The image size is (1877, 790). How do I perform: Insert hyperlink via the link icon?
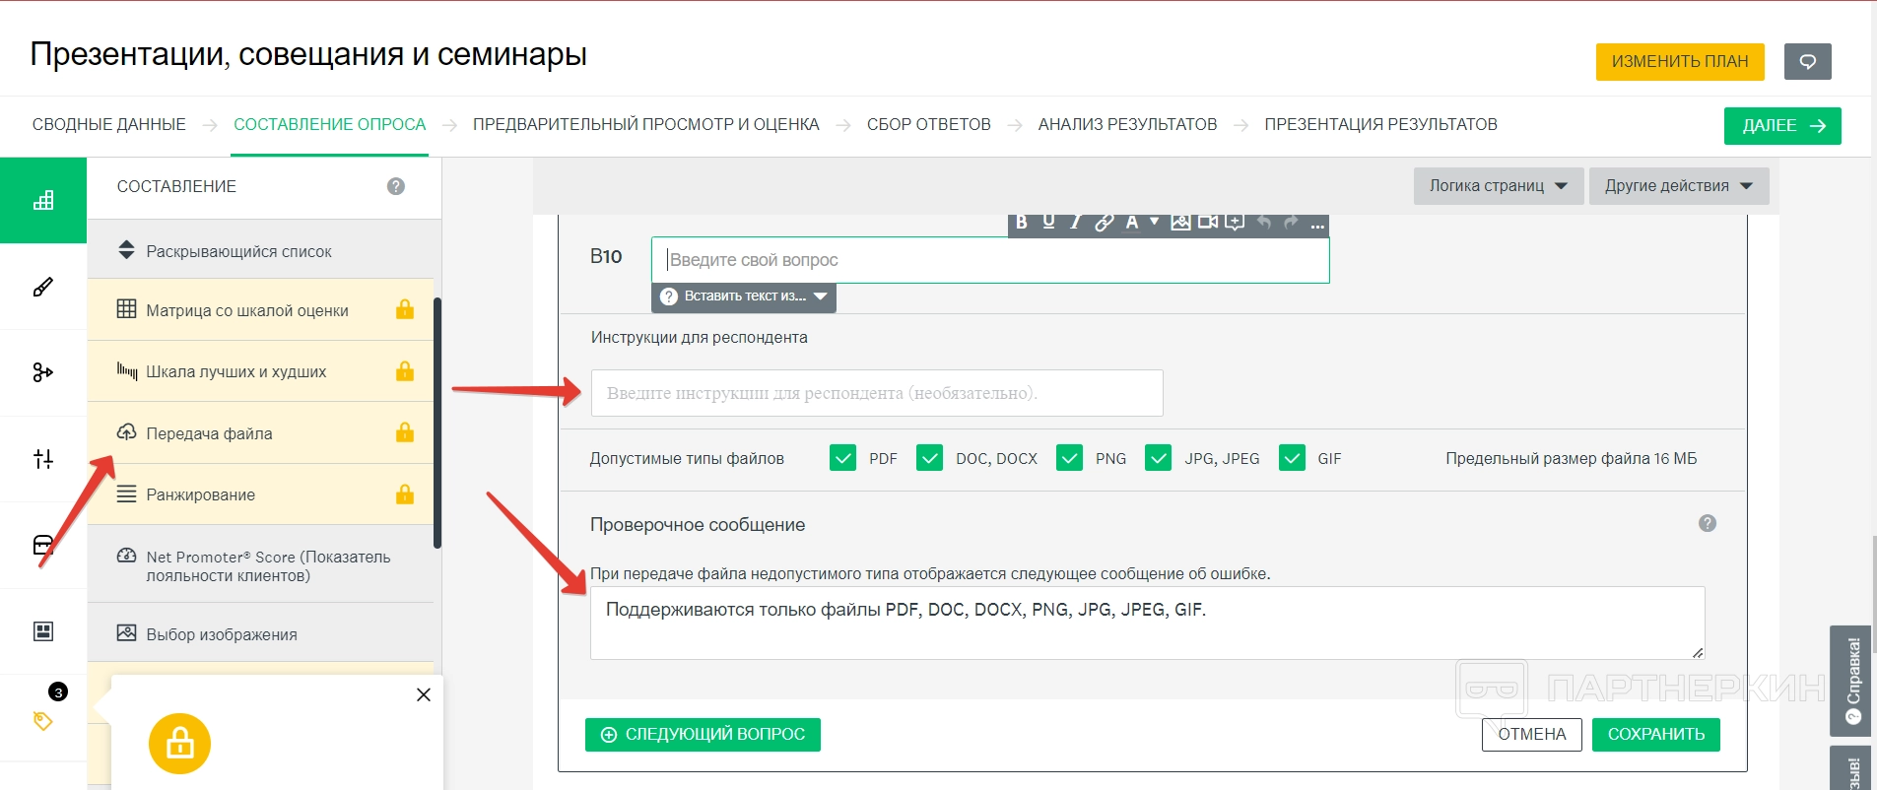[x=1104, y=223]
